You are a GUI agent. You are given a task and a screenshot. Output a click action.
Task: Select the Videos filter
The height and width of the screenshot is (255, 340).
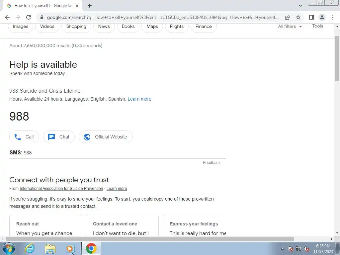pyautogui.click(x=47, y=27)
